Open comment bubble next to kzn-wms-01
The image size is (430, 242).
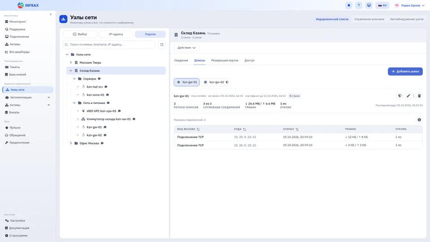point(107,95)
